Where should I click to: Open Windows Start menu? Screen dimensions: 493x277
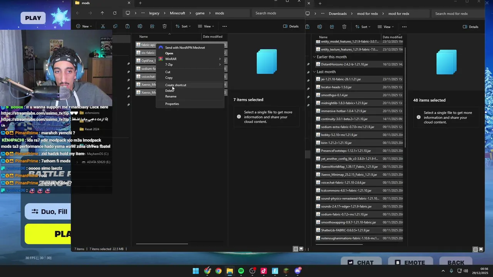196,271
